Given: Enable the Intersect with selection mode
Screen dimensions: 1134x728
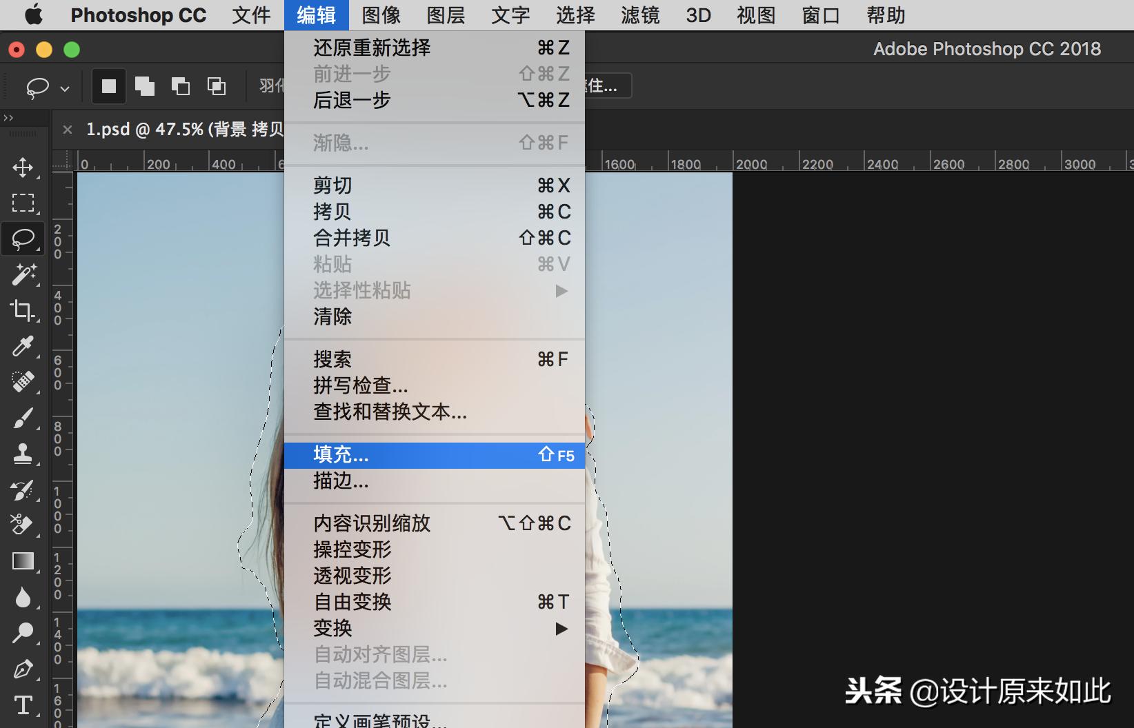Looking at the screenshot, I should coord(216,85).
